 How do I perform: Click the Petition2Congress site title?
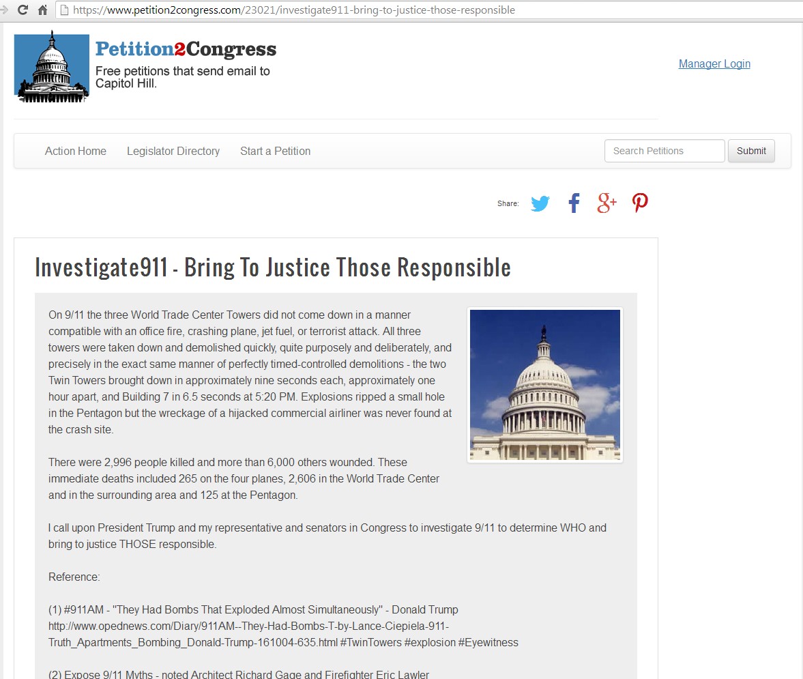coord(186,49)
